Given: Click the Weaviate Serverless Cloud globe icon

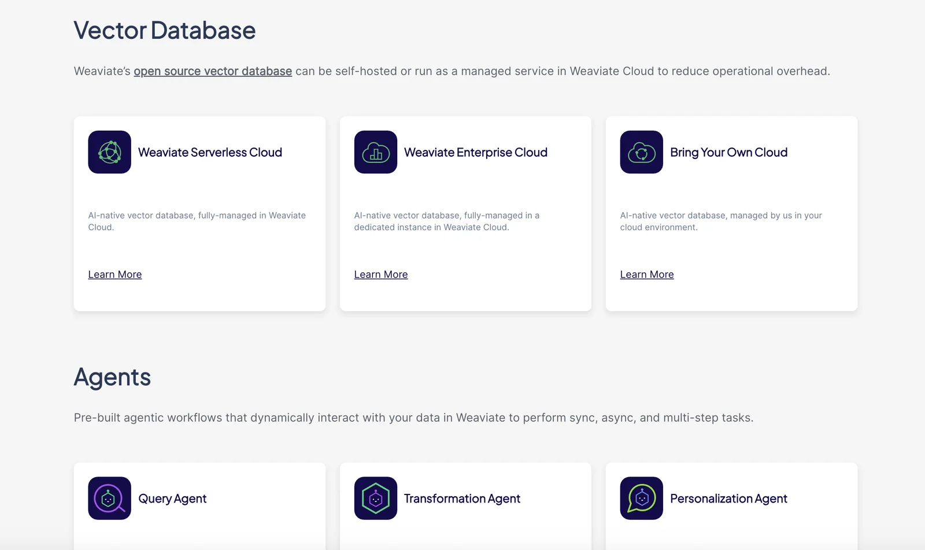Looking at the screenshot, I should (x=109, y=152).
